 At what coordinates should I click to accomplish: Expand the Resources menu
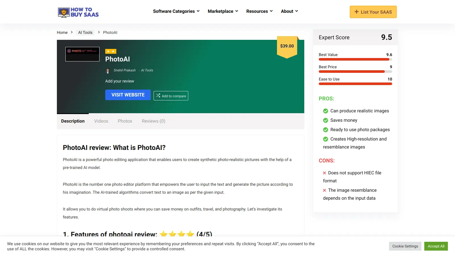tap(259, 11)
